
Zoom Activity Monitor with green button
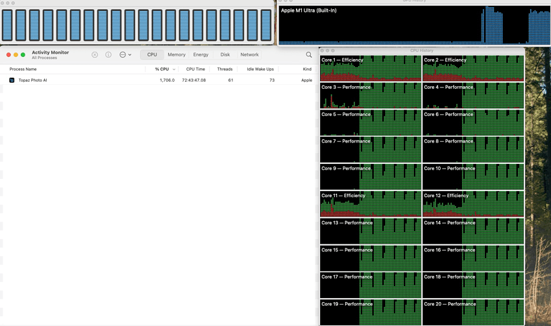click(23, 54)
